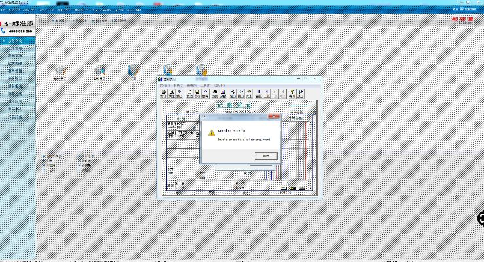Click the 帮助 (Help) icon in the voucher toolbar
484x262 pixels.
click(x=293, y=93)
